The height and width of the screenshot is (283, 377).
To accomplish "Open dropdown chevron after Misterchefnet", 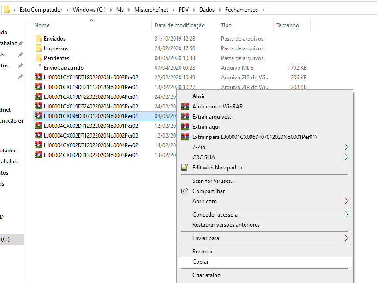I will pyautogui.click(x=173, y=10).
